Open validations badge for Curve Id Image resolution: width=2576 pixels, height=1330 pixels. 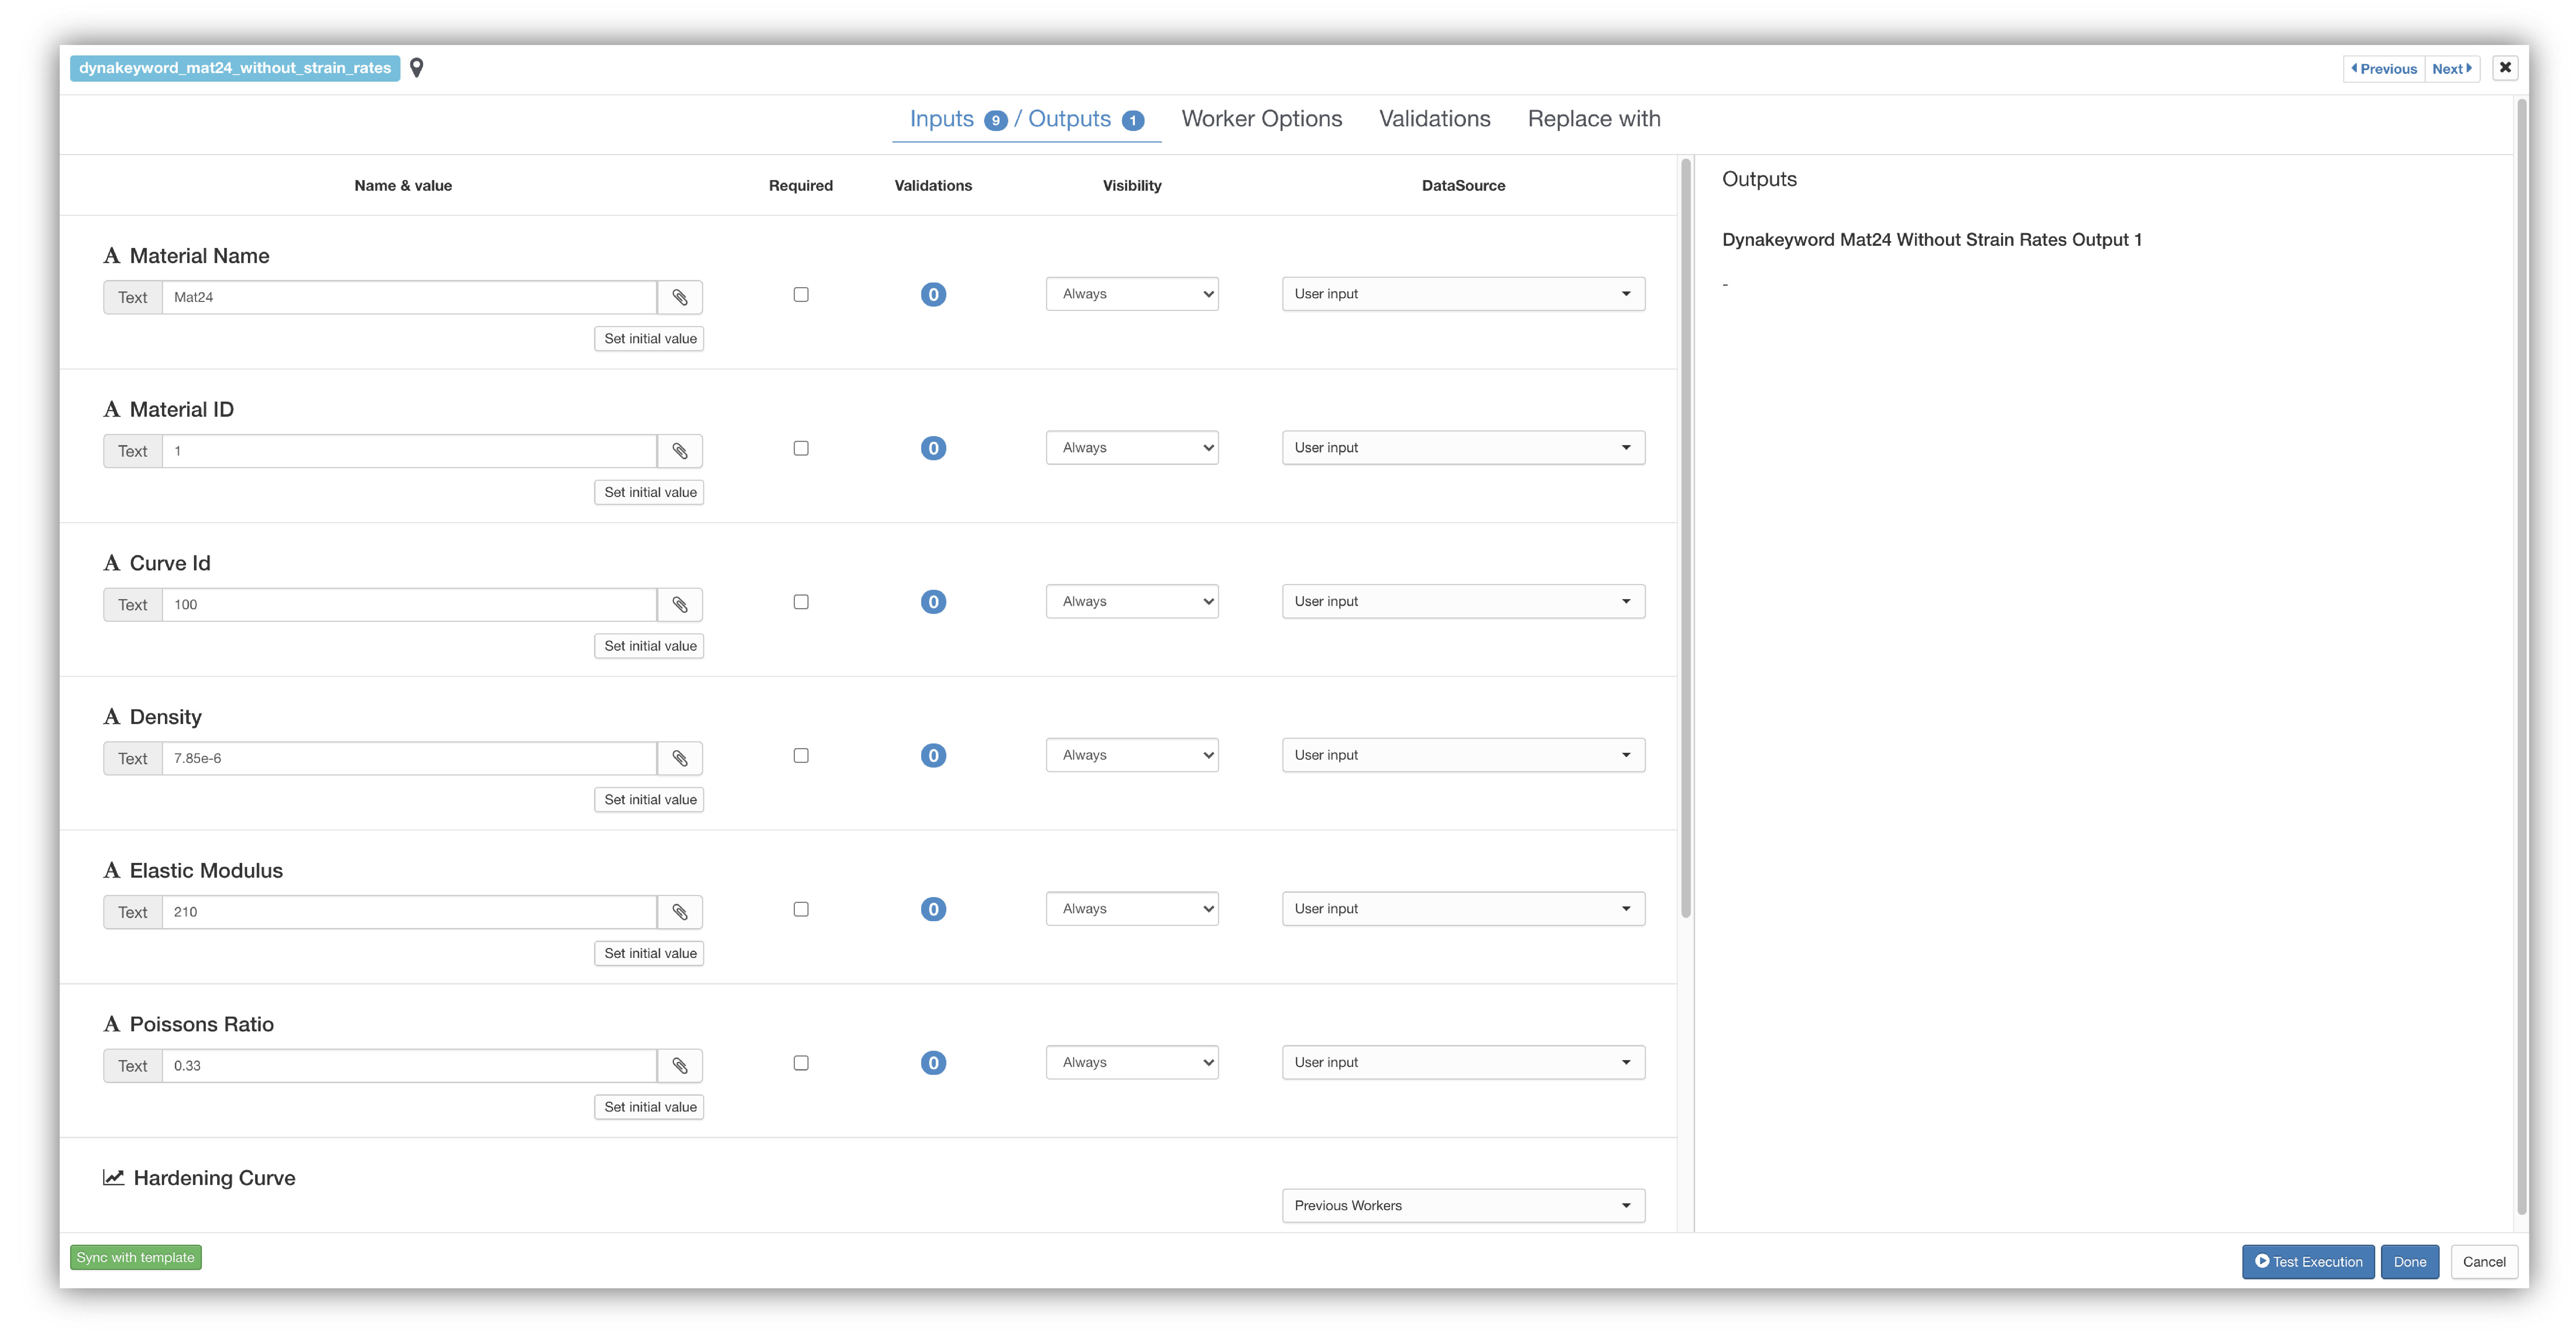click(x=933, y=602)
